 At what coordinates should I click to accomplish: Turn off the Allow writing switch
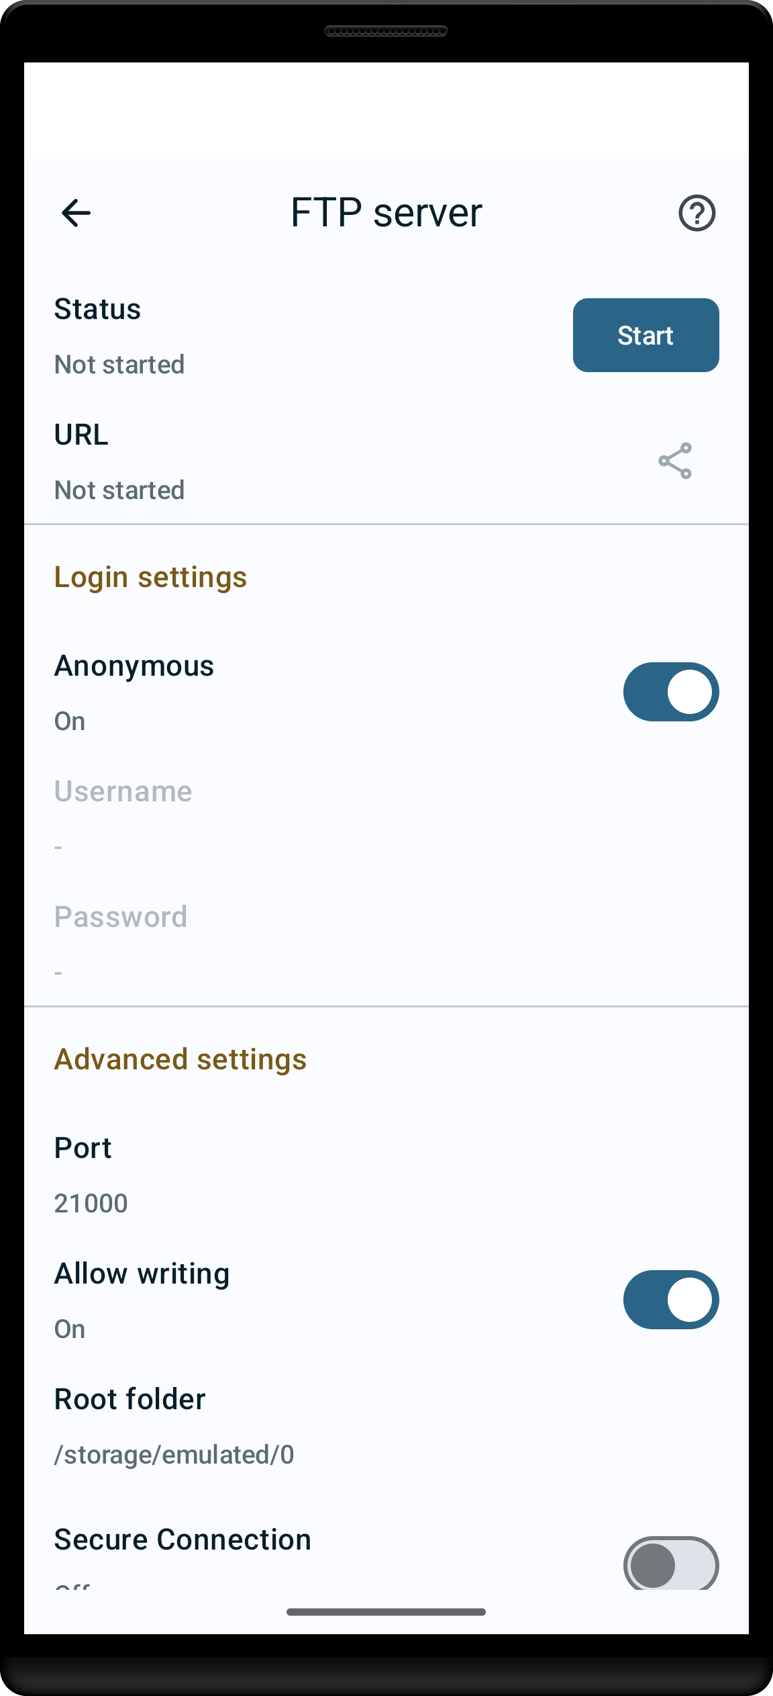point(671,1300)
